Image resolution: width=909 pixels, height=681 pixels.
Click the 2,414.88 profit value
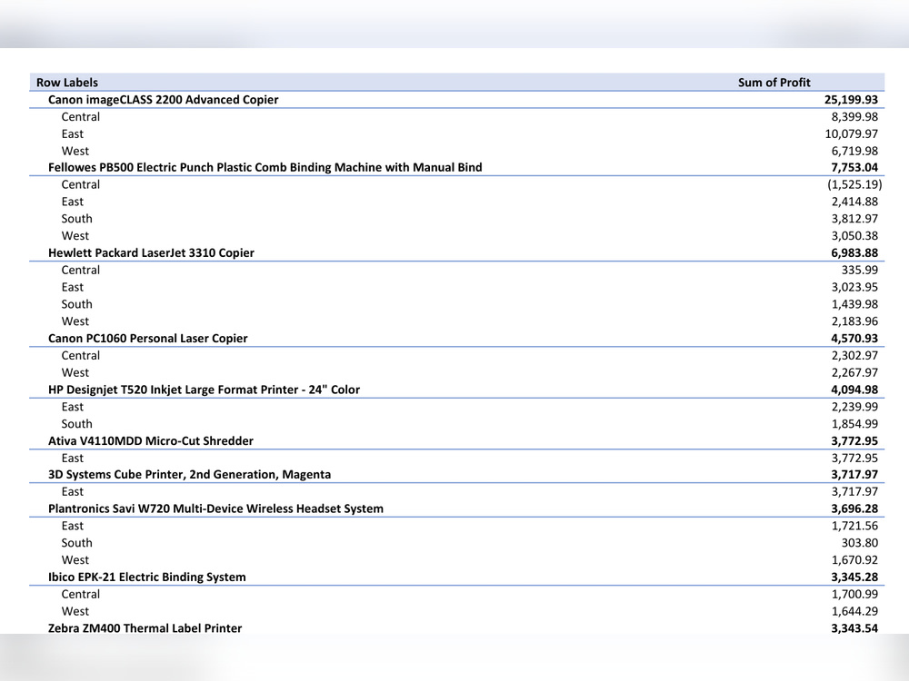pos(854,202)
